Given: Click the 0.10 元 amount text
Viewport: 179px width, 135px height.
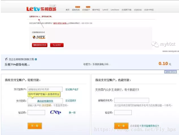Looking at the screenshot, I should click(x=165, y=64).
